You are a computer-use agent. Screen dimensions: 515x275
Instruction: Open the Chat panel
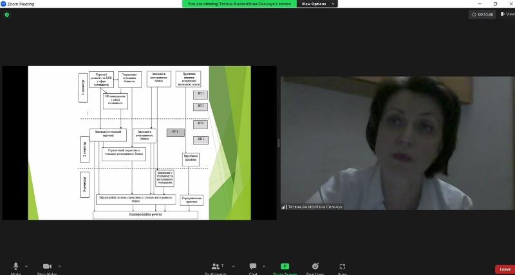[253, 268]
